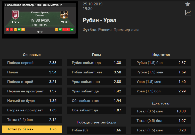Bet on Победа второй at 3.21

(32, 82)
